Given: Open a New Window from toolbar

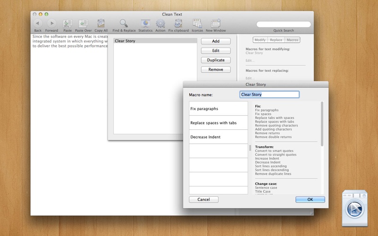Looking at the screenshot, I should (x=216, y=23).
